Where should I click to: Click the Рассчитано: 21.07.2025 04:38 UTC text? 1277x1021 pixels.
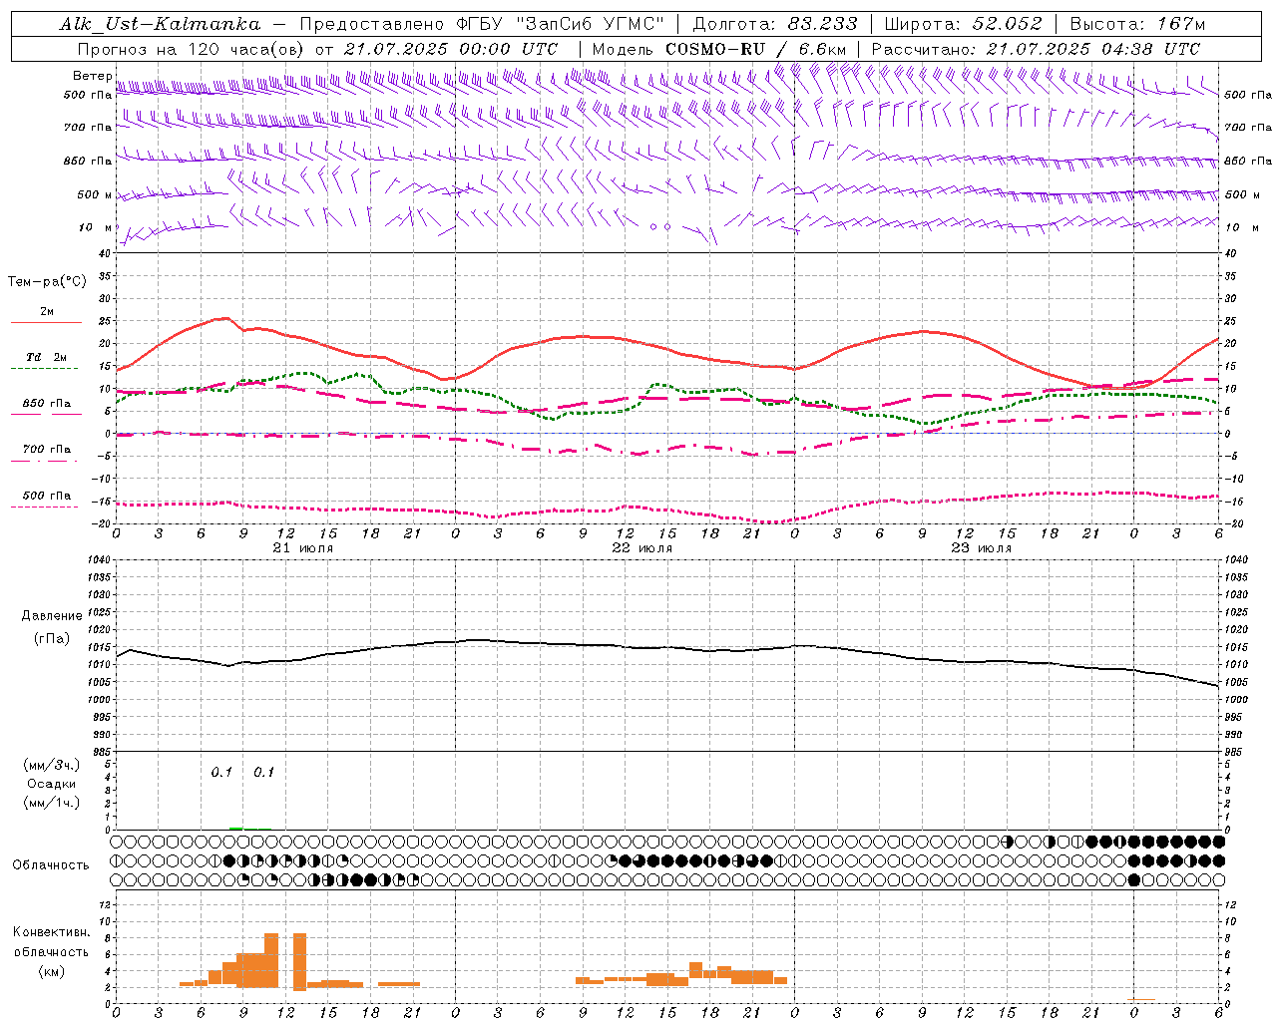coord(1036,49)
